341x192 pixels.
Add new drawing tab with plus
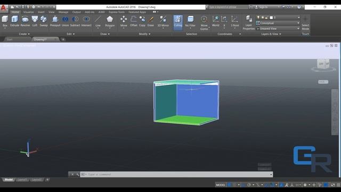tap(63, 39)
